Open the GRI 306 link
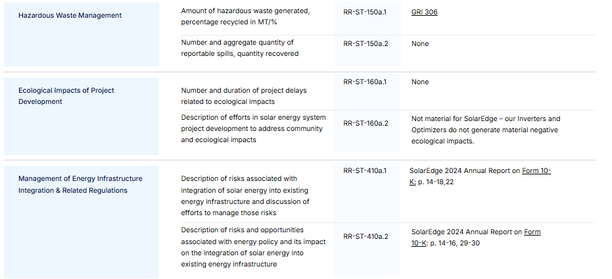 424,12
